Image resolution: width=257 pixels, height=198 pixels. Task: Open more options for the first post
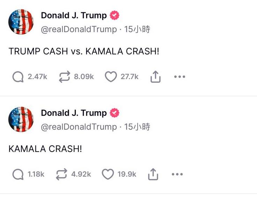[x=179, y=77]
